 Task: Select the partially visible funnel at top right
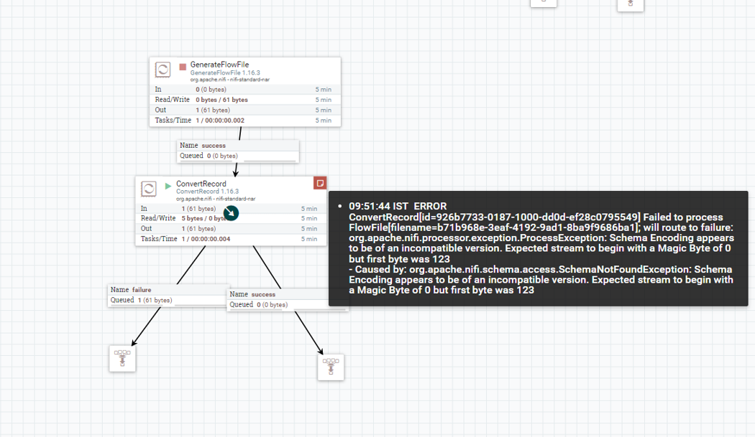[x=631, y=5]
